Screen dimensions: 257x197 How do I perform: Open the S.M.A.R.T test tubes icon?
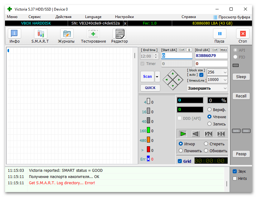point(41,34)
